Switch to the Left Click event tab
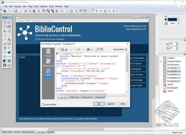Image resolution: width=186 pixels, height=135 pixels. [x=62, y=97]
